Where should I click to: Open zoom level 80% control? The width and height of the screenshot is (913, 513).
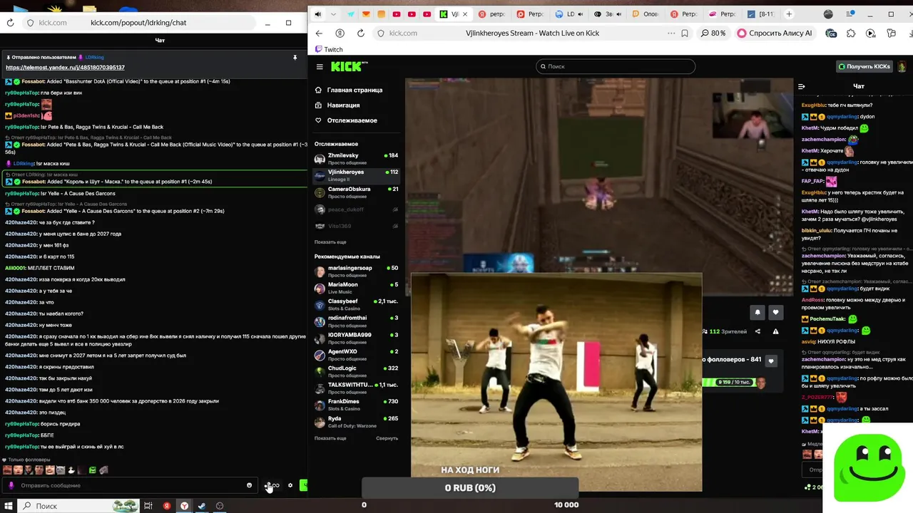pos(713,33)
